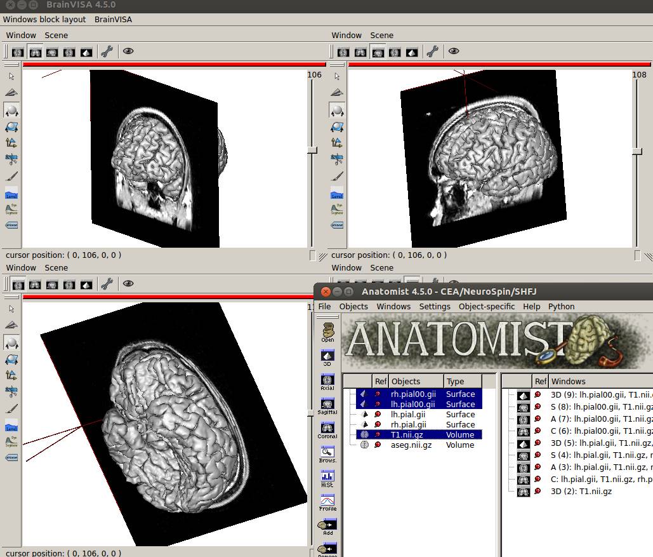Click the Type column header in objects list
The image size is (653, 557).
[455, 381]
